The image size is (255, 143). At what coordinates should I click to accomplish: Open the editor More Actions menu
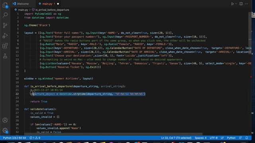pyautogui.click(x=247, y=4)
